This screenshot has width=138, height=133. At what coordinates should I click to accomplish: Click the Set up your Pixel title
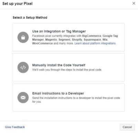click(x=17, y=3)
